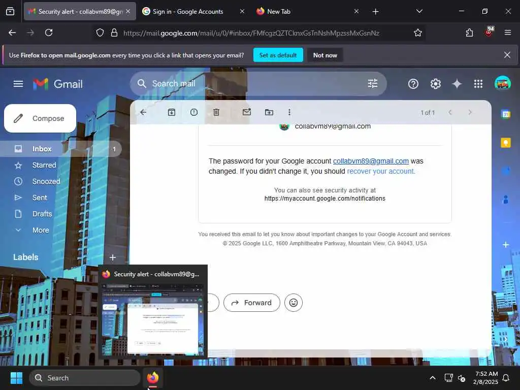This screenshot has width=520, height=390.
Task: Open Gmail settings gear
Action: [435, 84]
